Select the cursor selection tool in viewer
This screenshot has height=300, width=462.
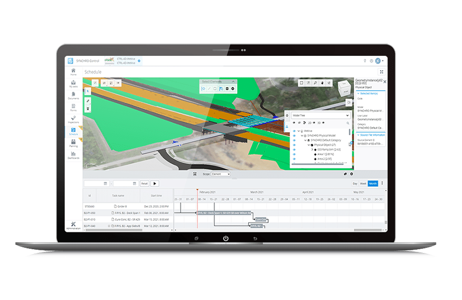click(x=87, y=92)
